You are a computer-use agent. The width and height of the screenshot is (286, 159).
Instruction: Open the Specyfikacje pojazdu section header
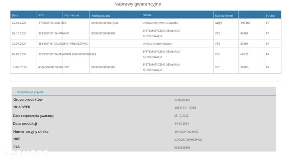(31, 92)
